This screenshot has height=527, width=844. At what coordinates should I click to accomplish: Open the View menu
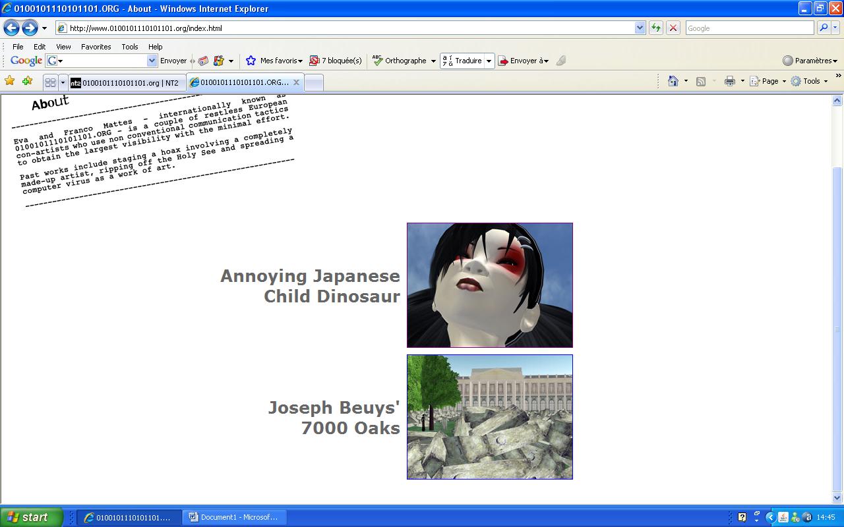(x=63, y=47)
